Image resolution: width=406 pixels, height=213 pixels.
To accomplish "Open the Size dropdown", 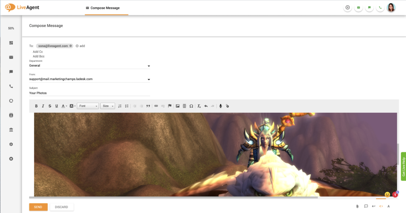I will tap(107, 106).
